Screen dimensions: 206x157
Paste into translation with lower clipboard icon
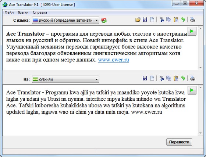tap(176, 78)
